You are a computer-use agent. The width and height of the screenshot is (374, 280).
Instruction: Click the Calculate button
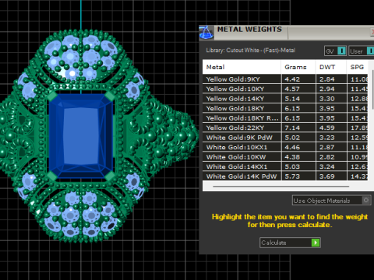click(x=290, y=243)
